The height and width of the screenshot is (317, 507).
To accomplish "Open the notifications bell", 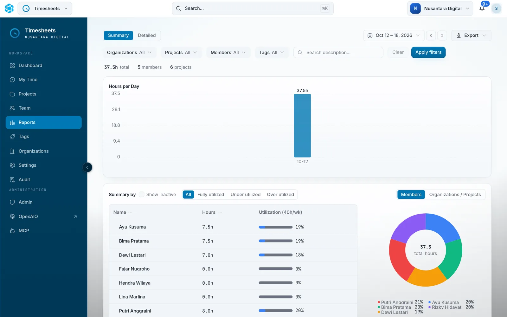I will point(482,9).
